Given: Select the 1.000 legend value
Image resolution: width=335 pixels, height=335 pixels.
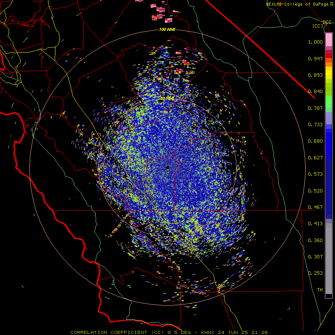Looking at the screenshot, I should coord(315,42).
